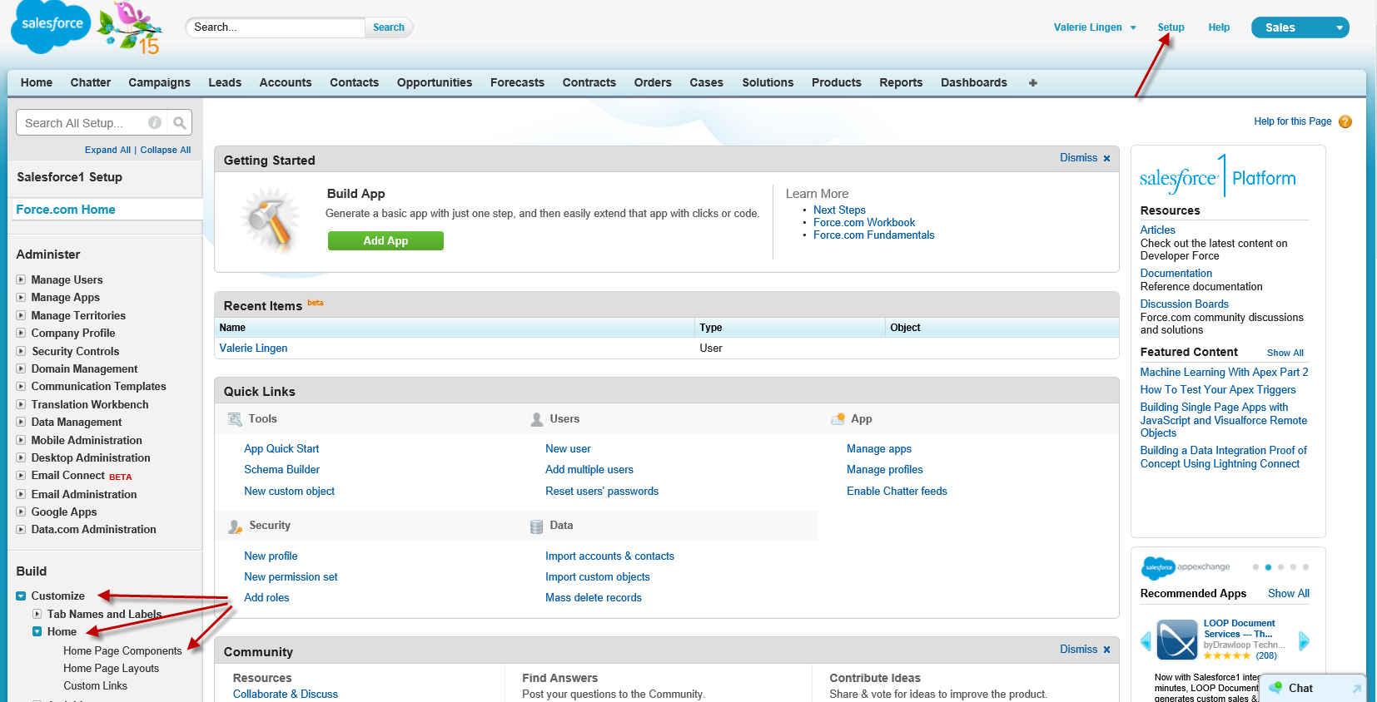Open Home Page Layouts link

point(111,668)
